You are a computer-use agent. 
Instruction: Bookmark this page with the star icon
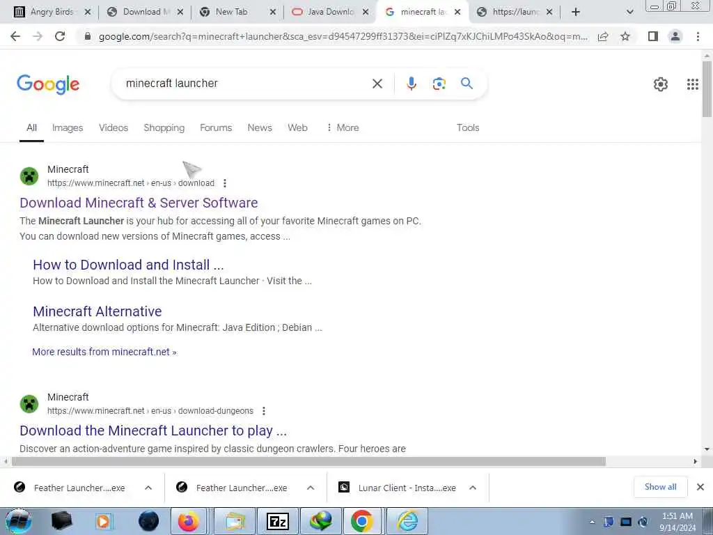[x=625, y=36]
